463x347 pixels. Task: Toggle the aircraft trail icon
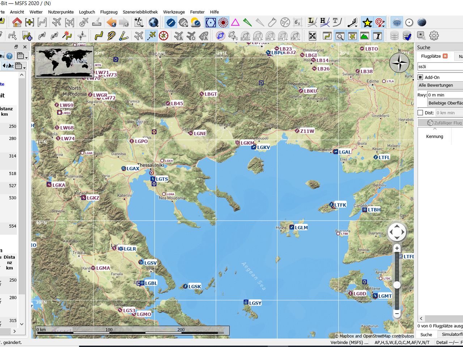[x=151, y=35]
